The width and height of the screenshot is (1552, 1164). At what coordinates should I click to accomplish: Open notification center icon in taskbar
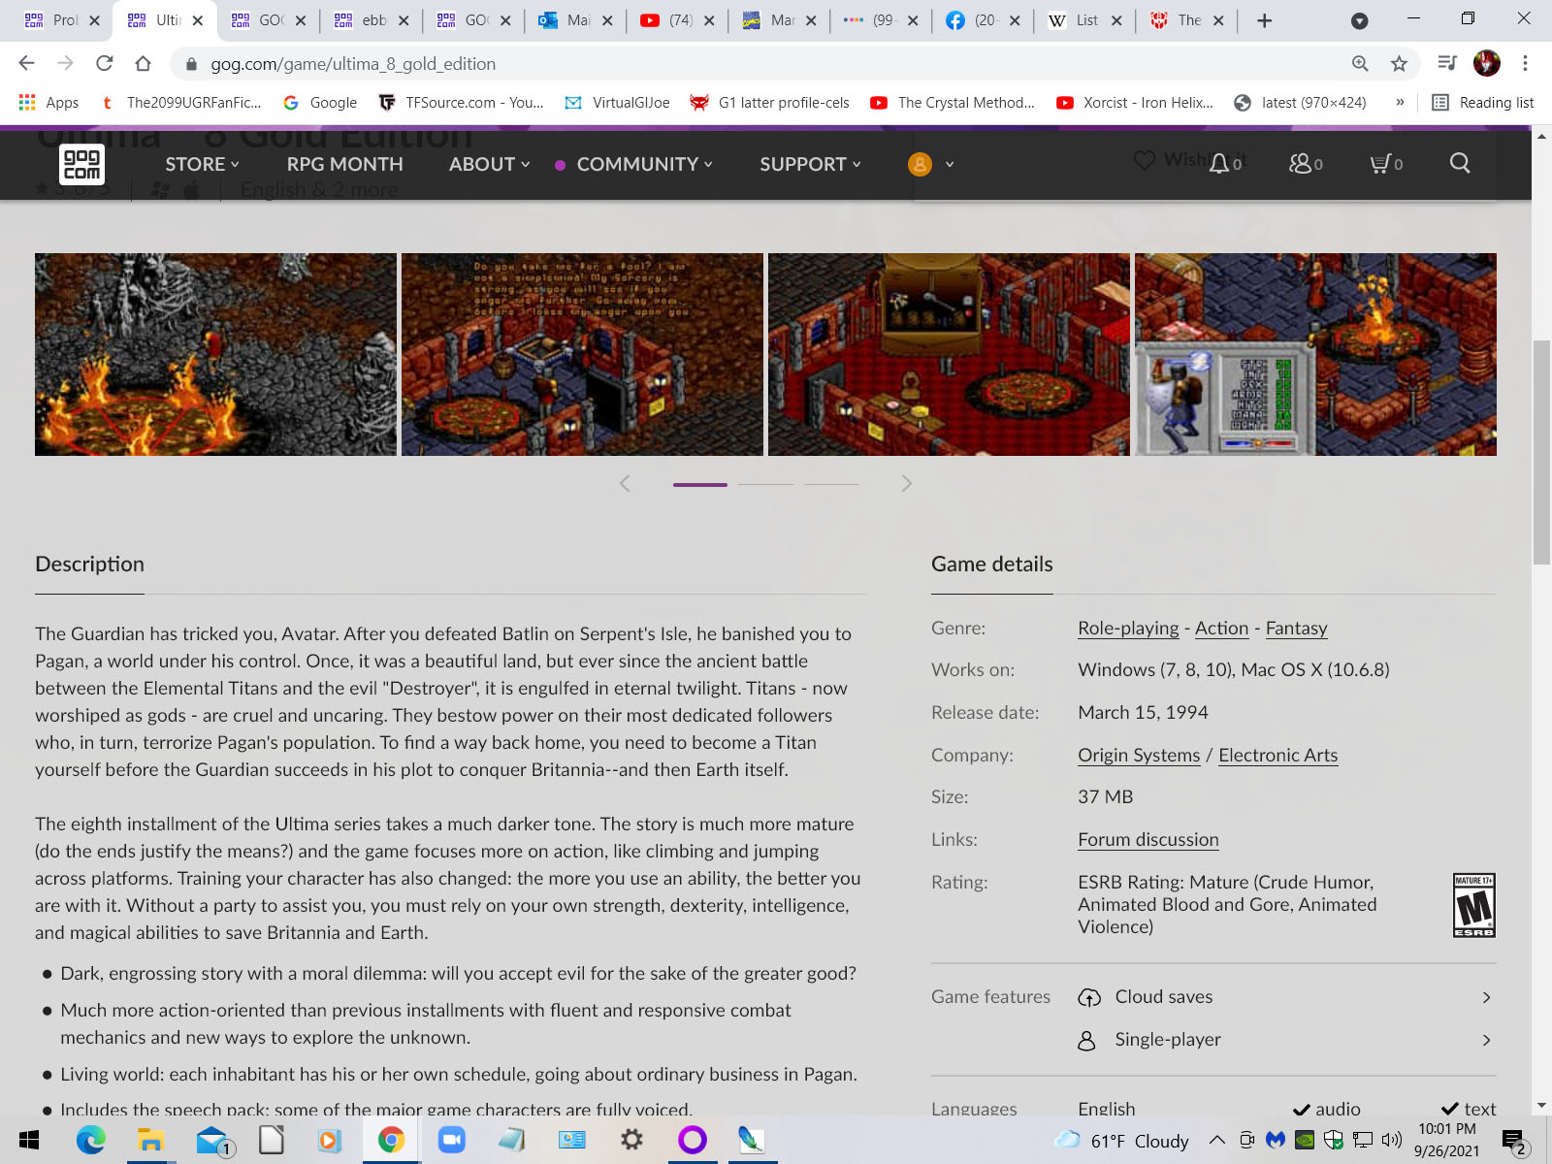tap(1513, 1141)
